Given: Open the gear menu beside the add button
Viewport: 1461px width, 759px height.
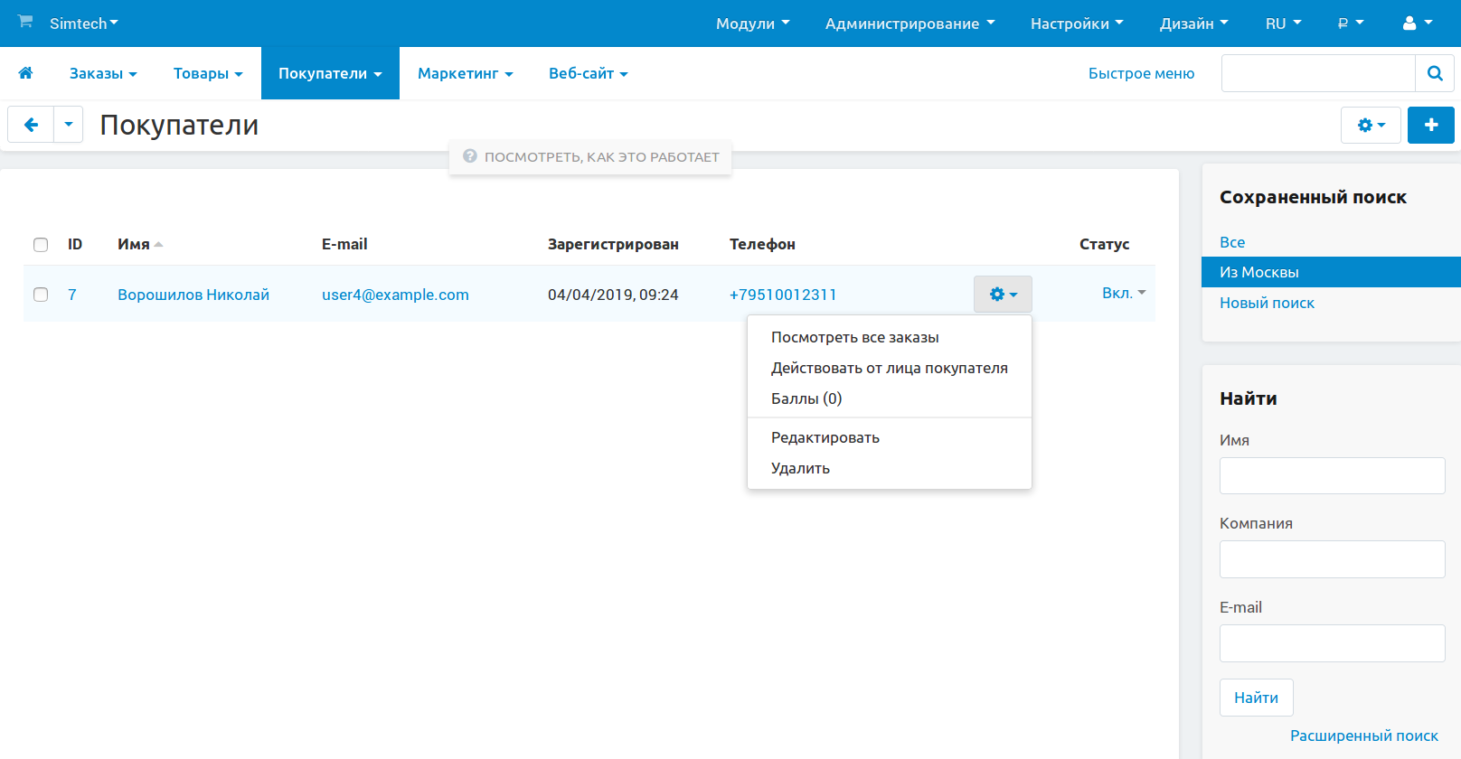Looking at the screenshot, I should click(1371, 125).
